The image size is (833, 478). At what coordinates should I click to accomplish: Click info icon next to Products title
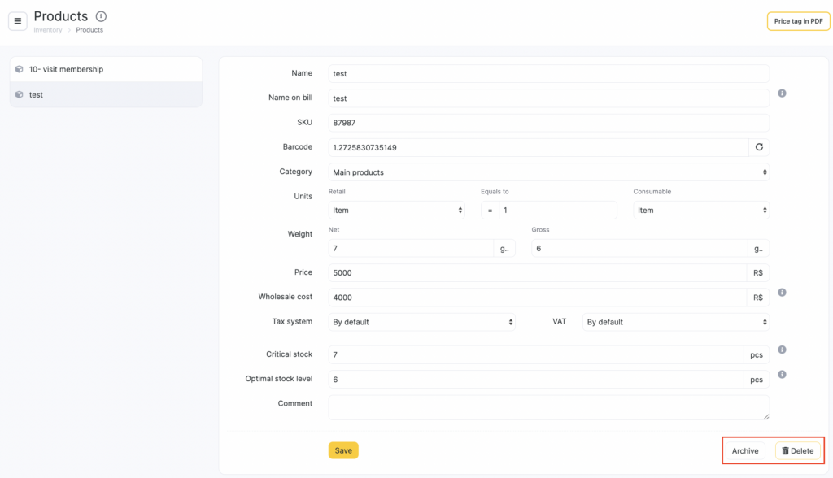(x=101, y=16)
